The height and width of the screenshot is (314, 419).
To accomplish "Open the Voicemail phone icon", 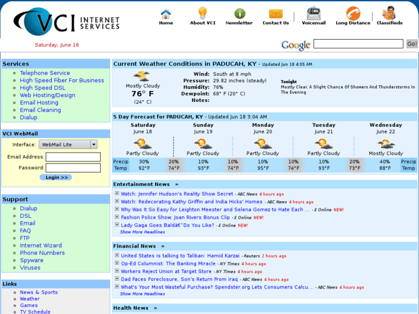I will pos(314,13).
